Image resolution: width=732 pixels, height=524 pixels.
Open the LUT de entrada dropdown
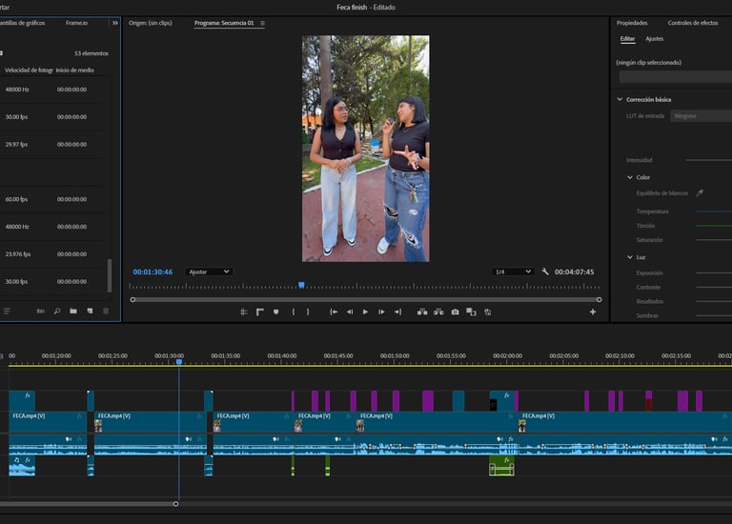tap(701, 115)
